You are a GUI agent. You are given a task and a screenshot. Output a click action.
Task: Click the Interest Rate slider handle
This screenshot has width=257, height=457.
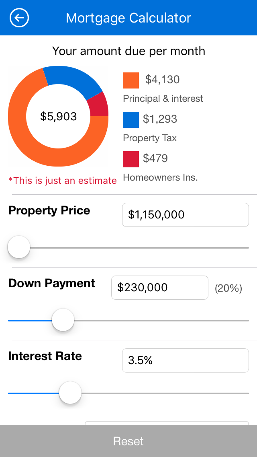point(70,393)
